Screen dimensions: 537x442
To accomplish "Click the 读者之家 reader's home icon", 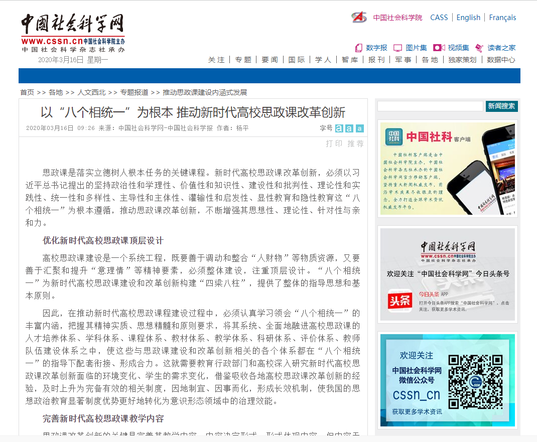I will [x=479, y=48].
